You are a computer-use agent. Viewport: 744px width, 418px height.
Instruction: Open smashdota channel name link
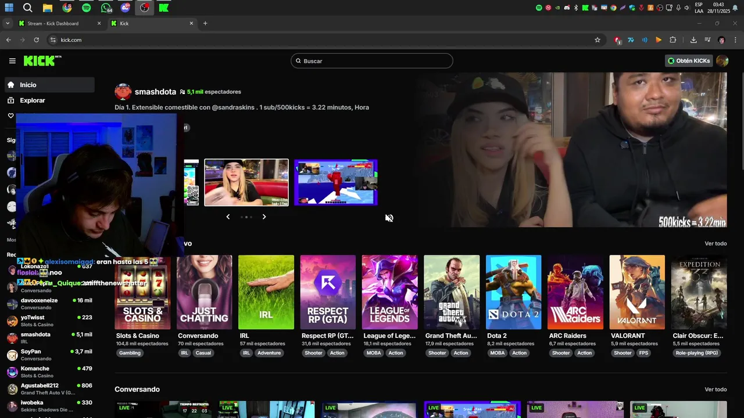pos(155,92)
